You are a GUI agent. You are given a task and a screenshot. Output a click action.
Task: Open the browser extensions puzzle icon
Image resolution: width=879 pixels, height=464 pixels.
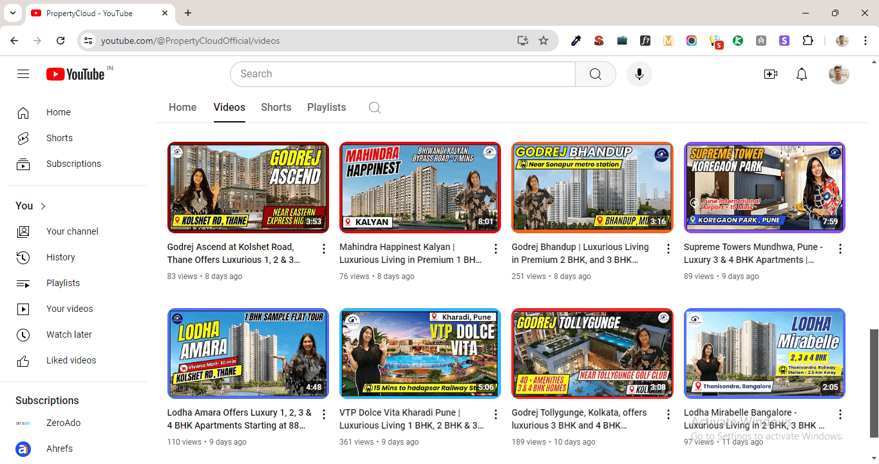(x=808, y=41)
